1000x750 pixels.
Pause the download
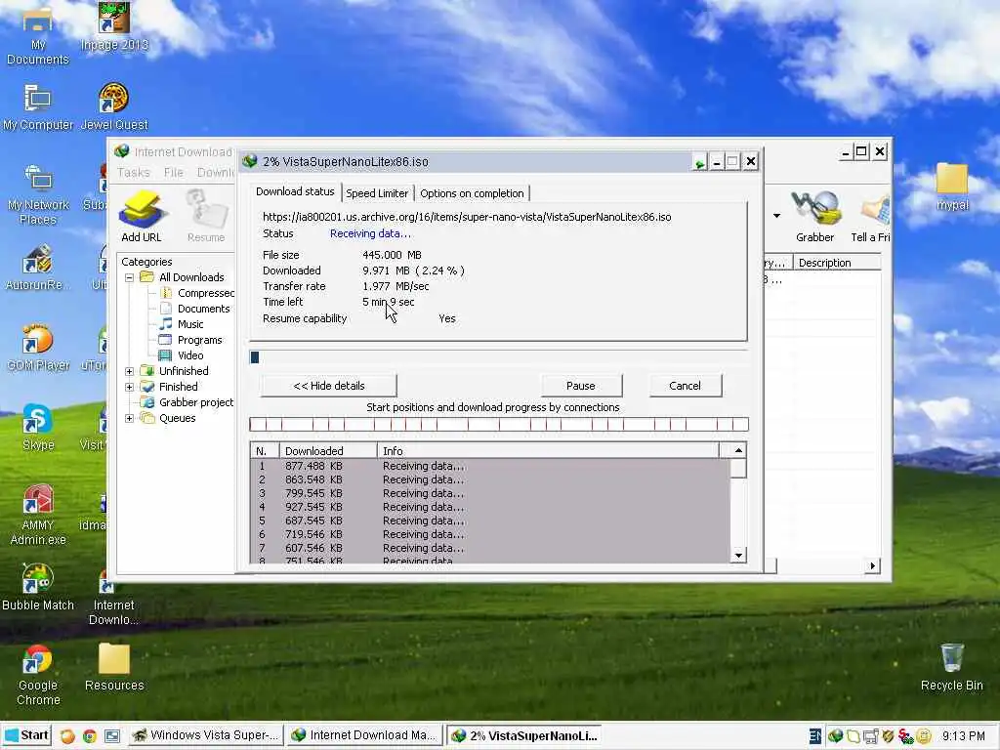[x=581, y=386]
